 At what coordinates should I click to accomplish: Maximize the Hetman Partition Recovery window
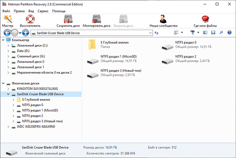(x=217, y=4)
